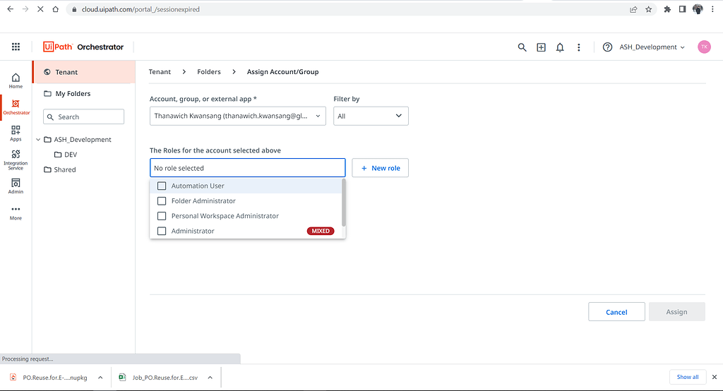Collapse the ASH_Development folder tree node

click(x=38, y=140)
